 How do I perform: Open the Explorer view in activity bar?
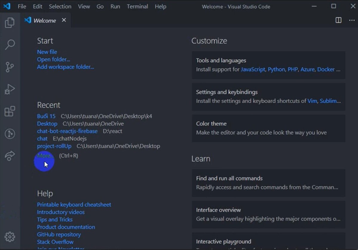click(10, 23)
